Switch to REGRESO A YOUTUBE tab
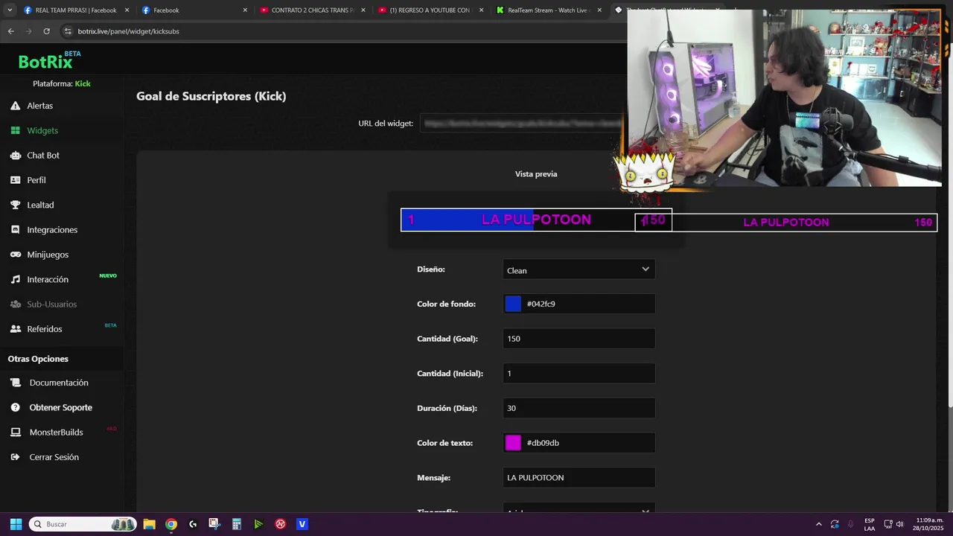 [x=430, y=10]
